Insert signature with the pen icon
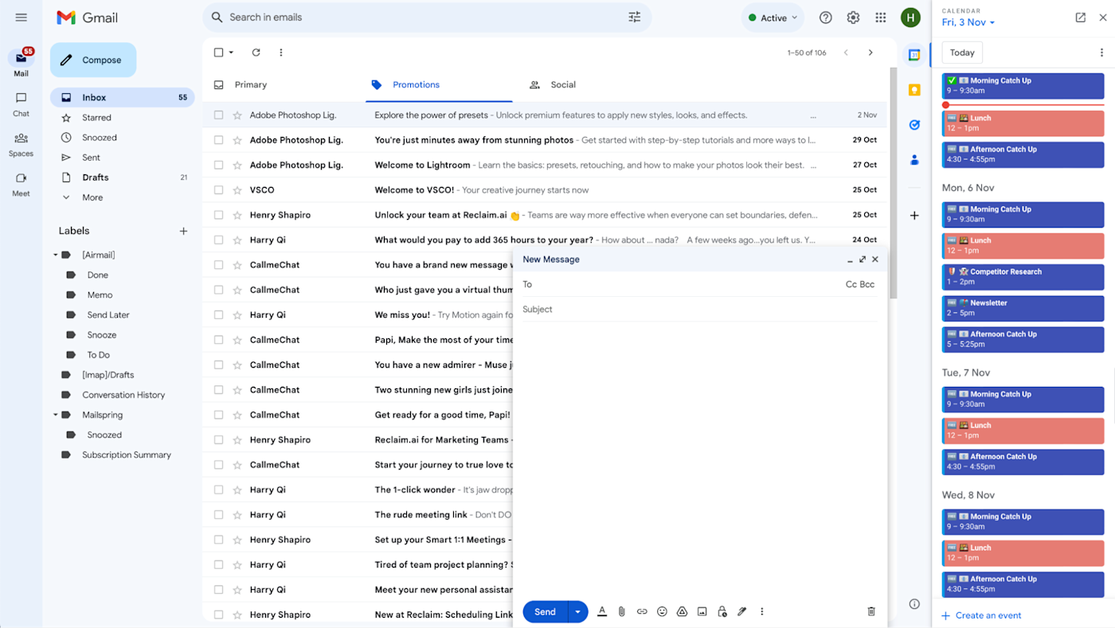The image size is (1115, 628). point(742,611)
